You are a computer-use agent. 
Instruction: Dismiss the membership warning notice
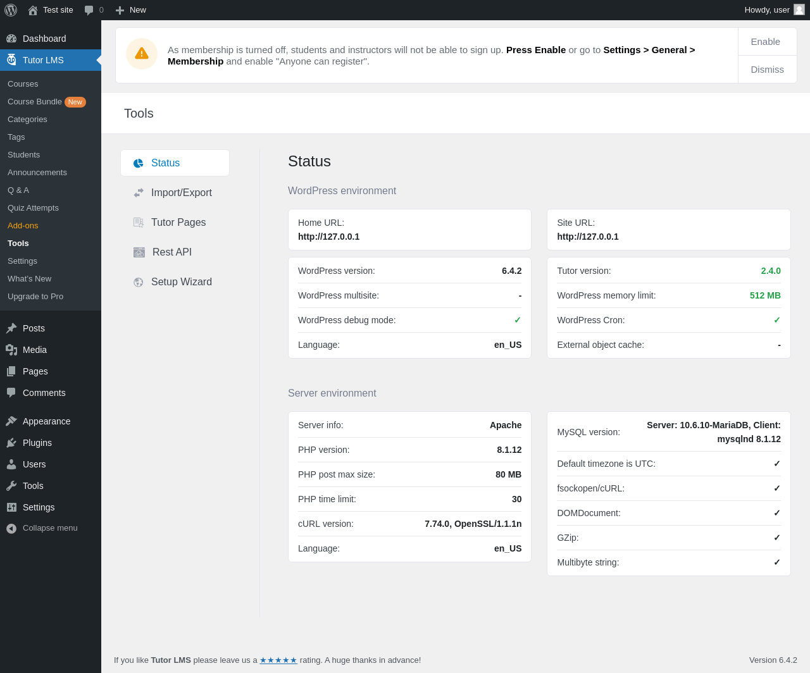tap(767, 70)
